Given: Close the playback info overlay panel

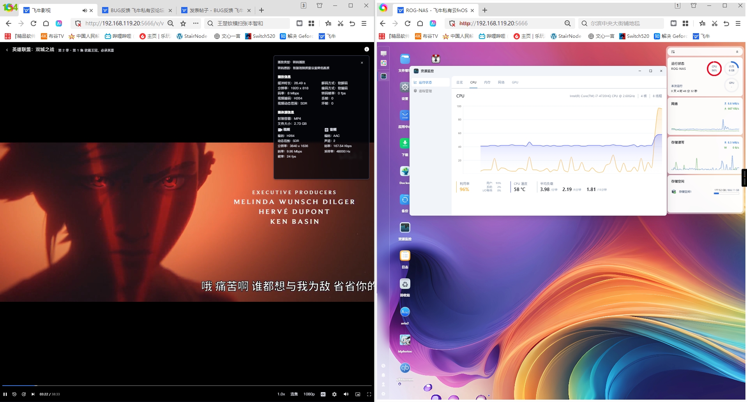Looking at the screenshot, I should (362, 62).
